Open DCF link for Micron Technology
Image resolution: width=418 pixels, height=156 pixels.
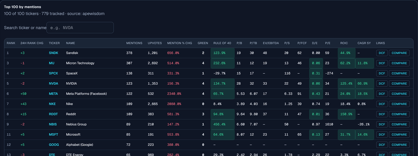[382, 63]
